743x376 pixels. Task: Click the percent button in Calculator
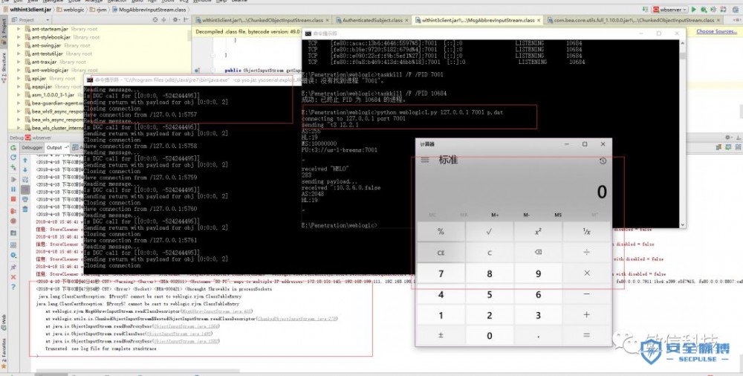(441, 232)
